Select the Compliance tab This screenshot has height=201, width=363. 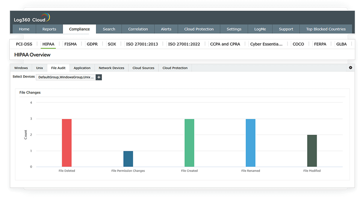[x=79, y=29]
